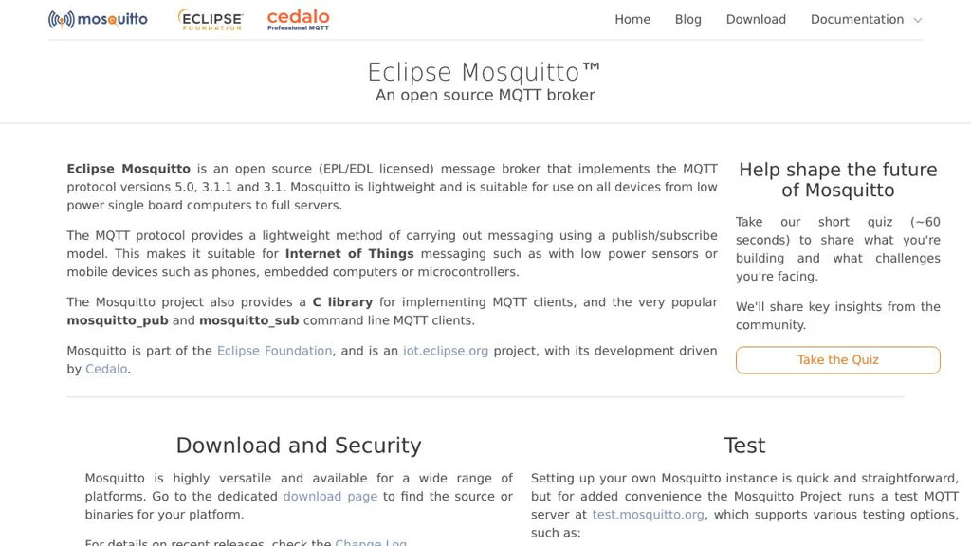Viewport: 971px width, 546px height.
Task: Click the bold mosquitto_pub text
Action: click(x=118, y=320)
